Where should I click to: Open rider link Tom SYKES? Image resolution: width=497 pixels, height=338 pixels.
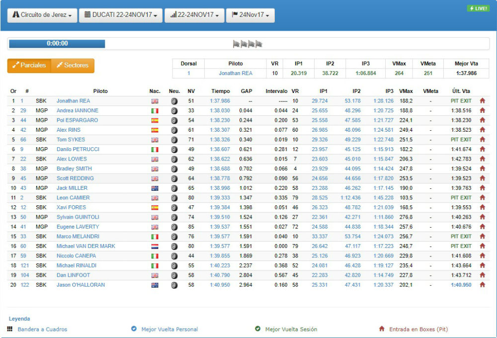(x=71, y=140)
